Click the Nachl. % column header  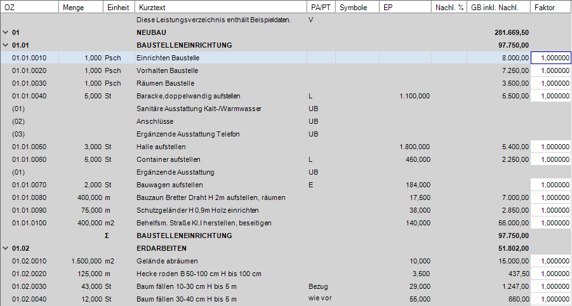pyautogui.click(x=449, y=7)
